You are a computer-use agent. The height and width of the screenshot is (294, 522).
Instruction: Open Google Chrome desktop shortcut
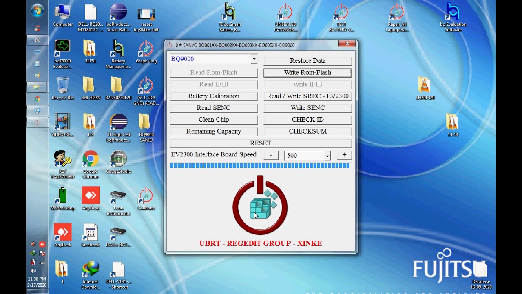pyautogui.click(x=91, y=164)
